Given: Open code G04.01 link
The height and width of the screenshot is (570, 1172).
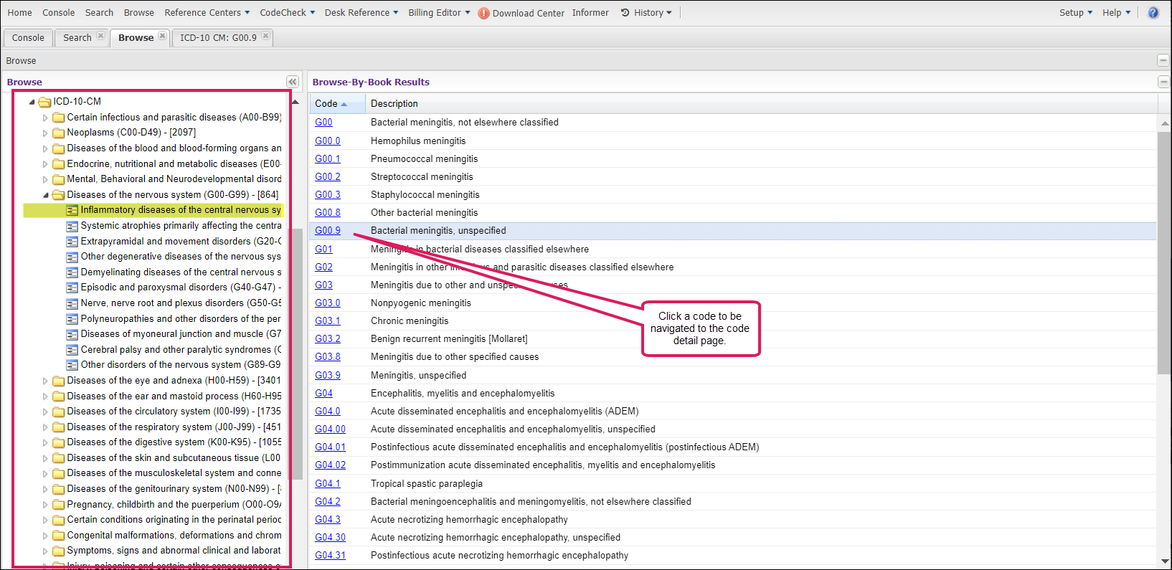Looking at the screenshot, I should click(330, 447).
